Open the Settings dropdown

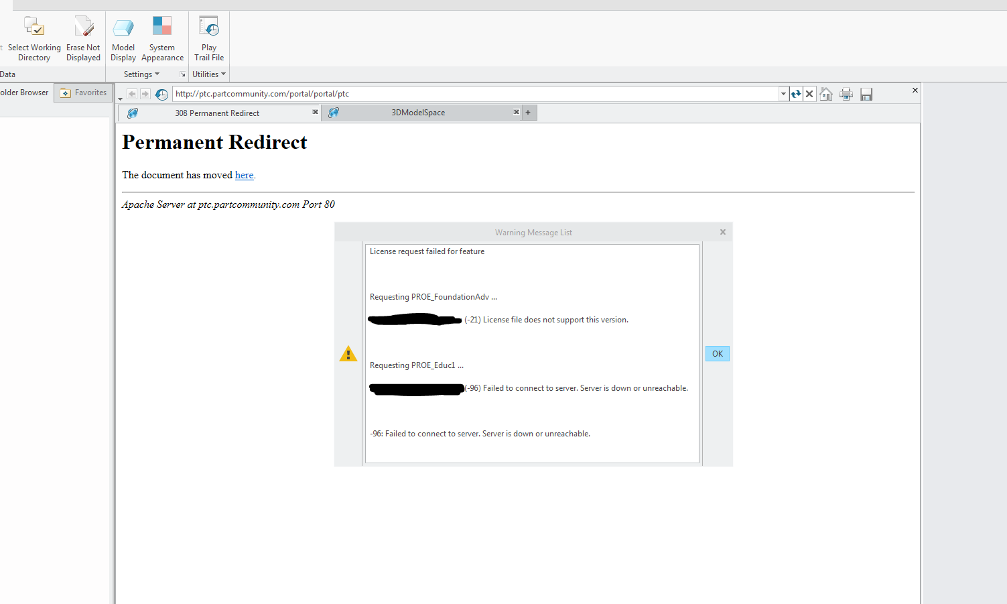[140, 74]
